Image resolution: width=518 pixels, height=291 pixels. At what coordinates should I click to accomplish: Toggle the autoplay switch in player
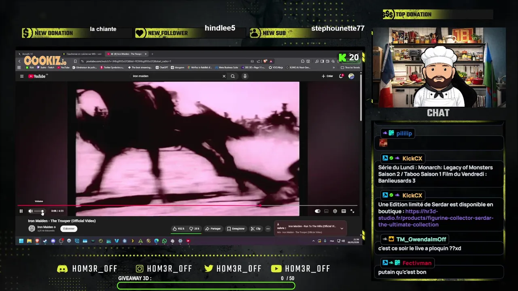[318, 211]
